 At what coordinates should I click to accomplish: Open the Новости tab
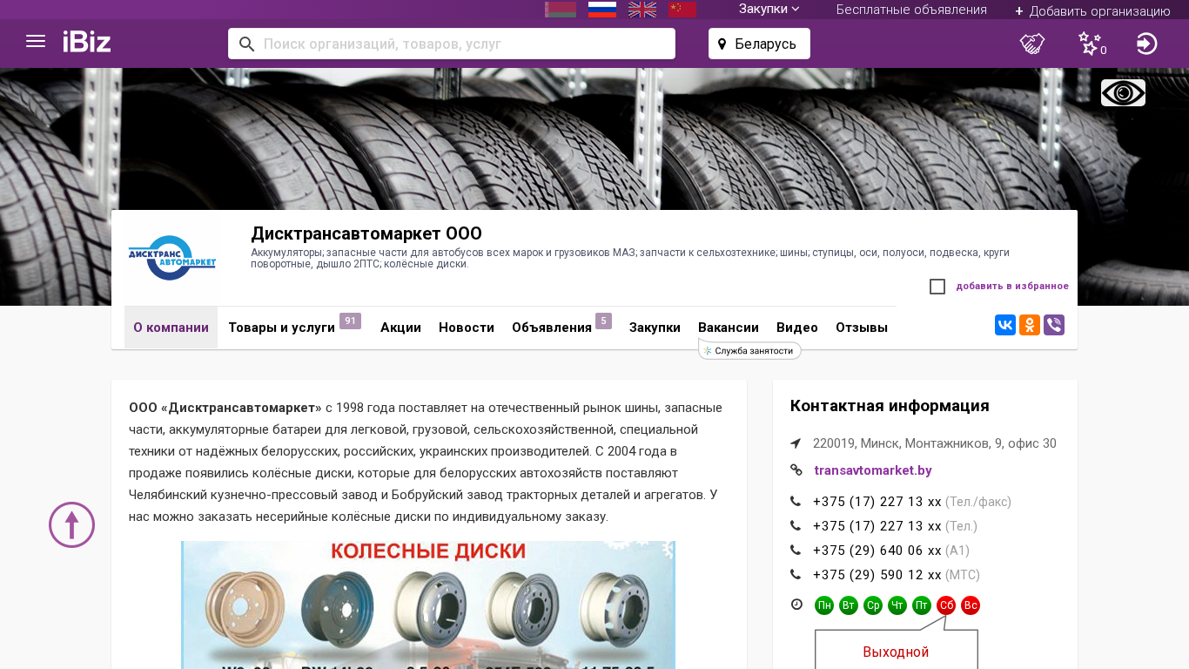(x=467, y=328)
